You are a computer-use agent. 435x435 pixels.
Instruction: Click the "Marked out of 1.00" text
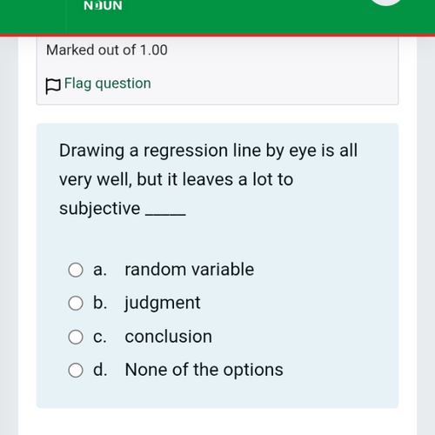[x=107, y=50]
